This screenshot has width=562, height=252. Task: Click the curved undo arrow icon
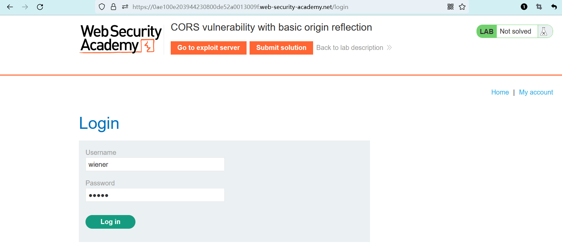click(554, 7)
